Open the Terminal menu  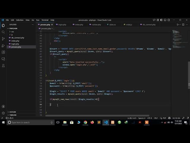[45, 20]
